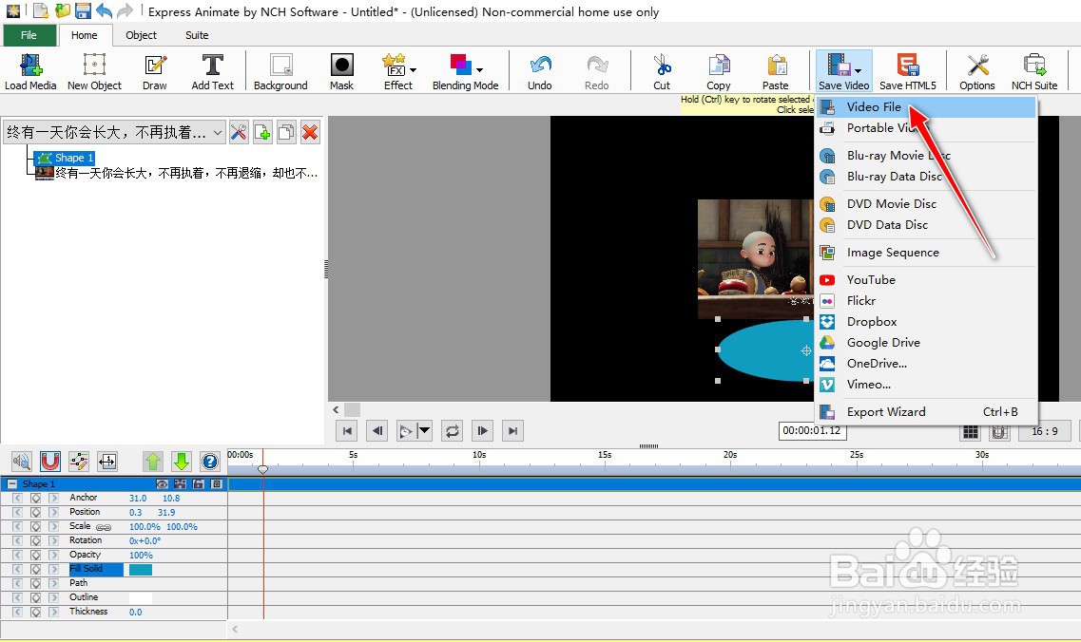Toggle the Opacity keyframe diamond
Screen dimensions: 1081x642
pos(35,556)
